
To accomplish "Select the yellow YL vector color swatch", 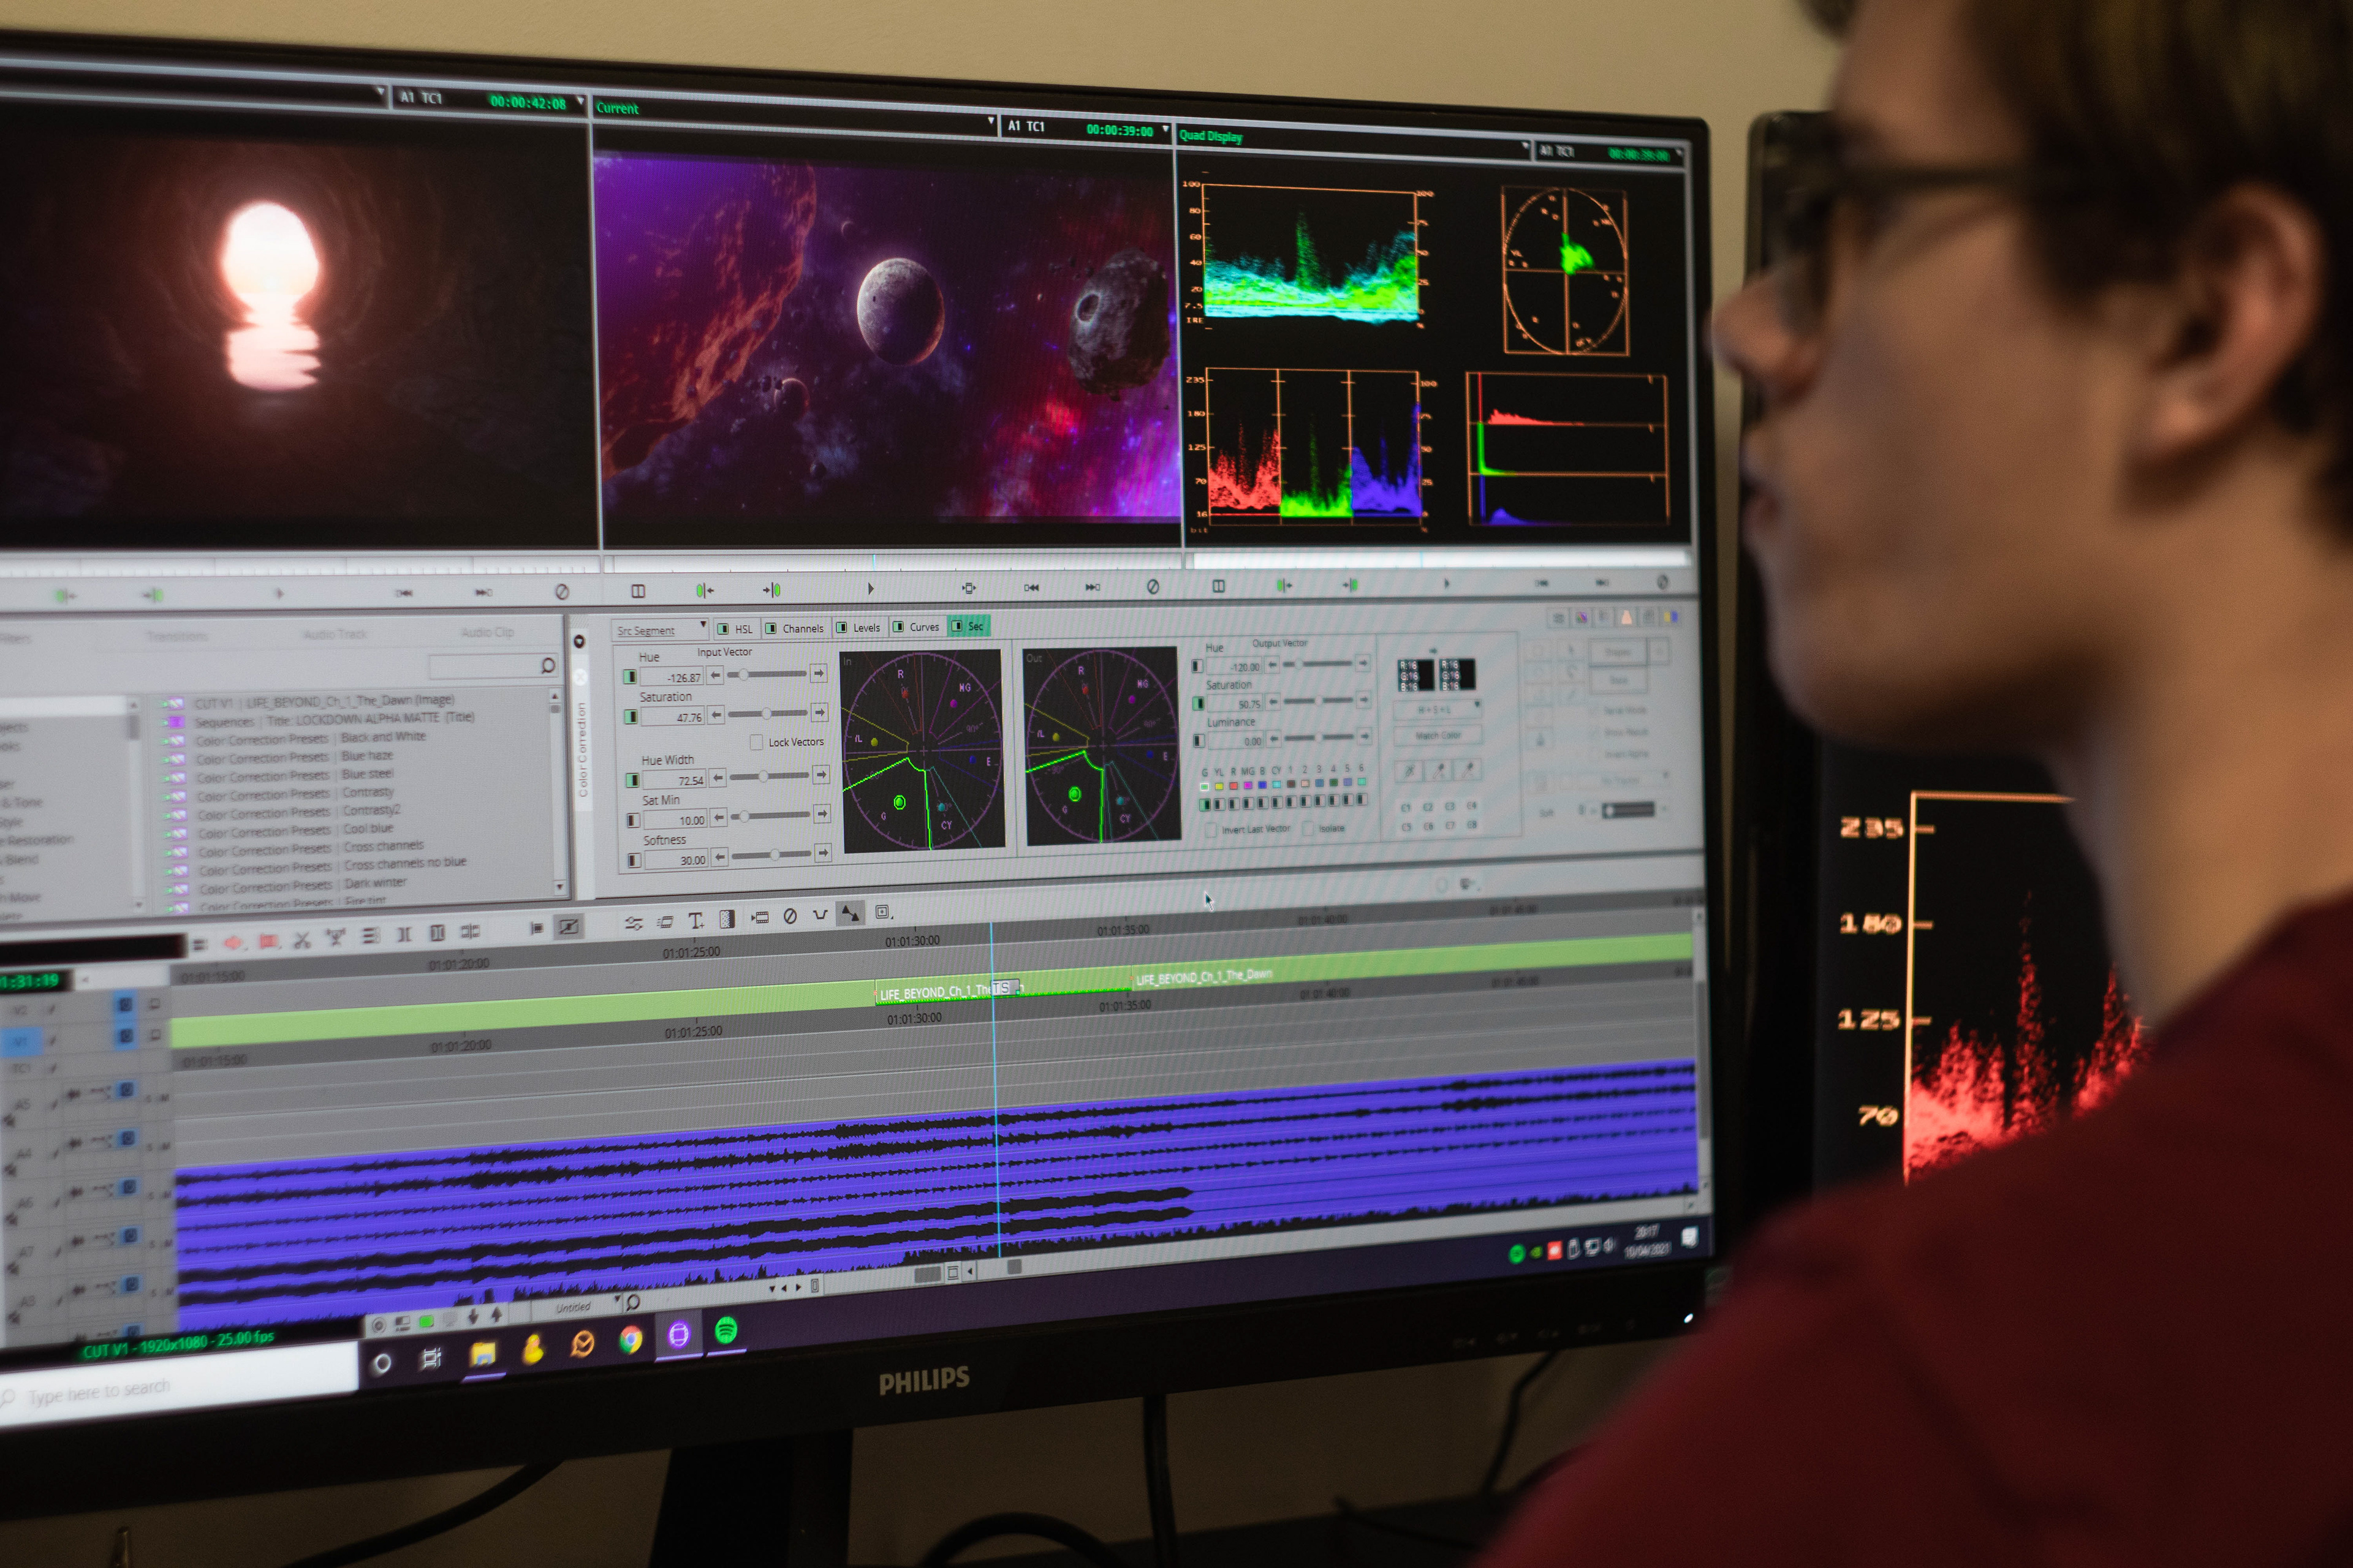I will coord(1219,786).
